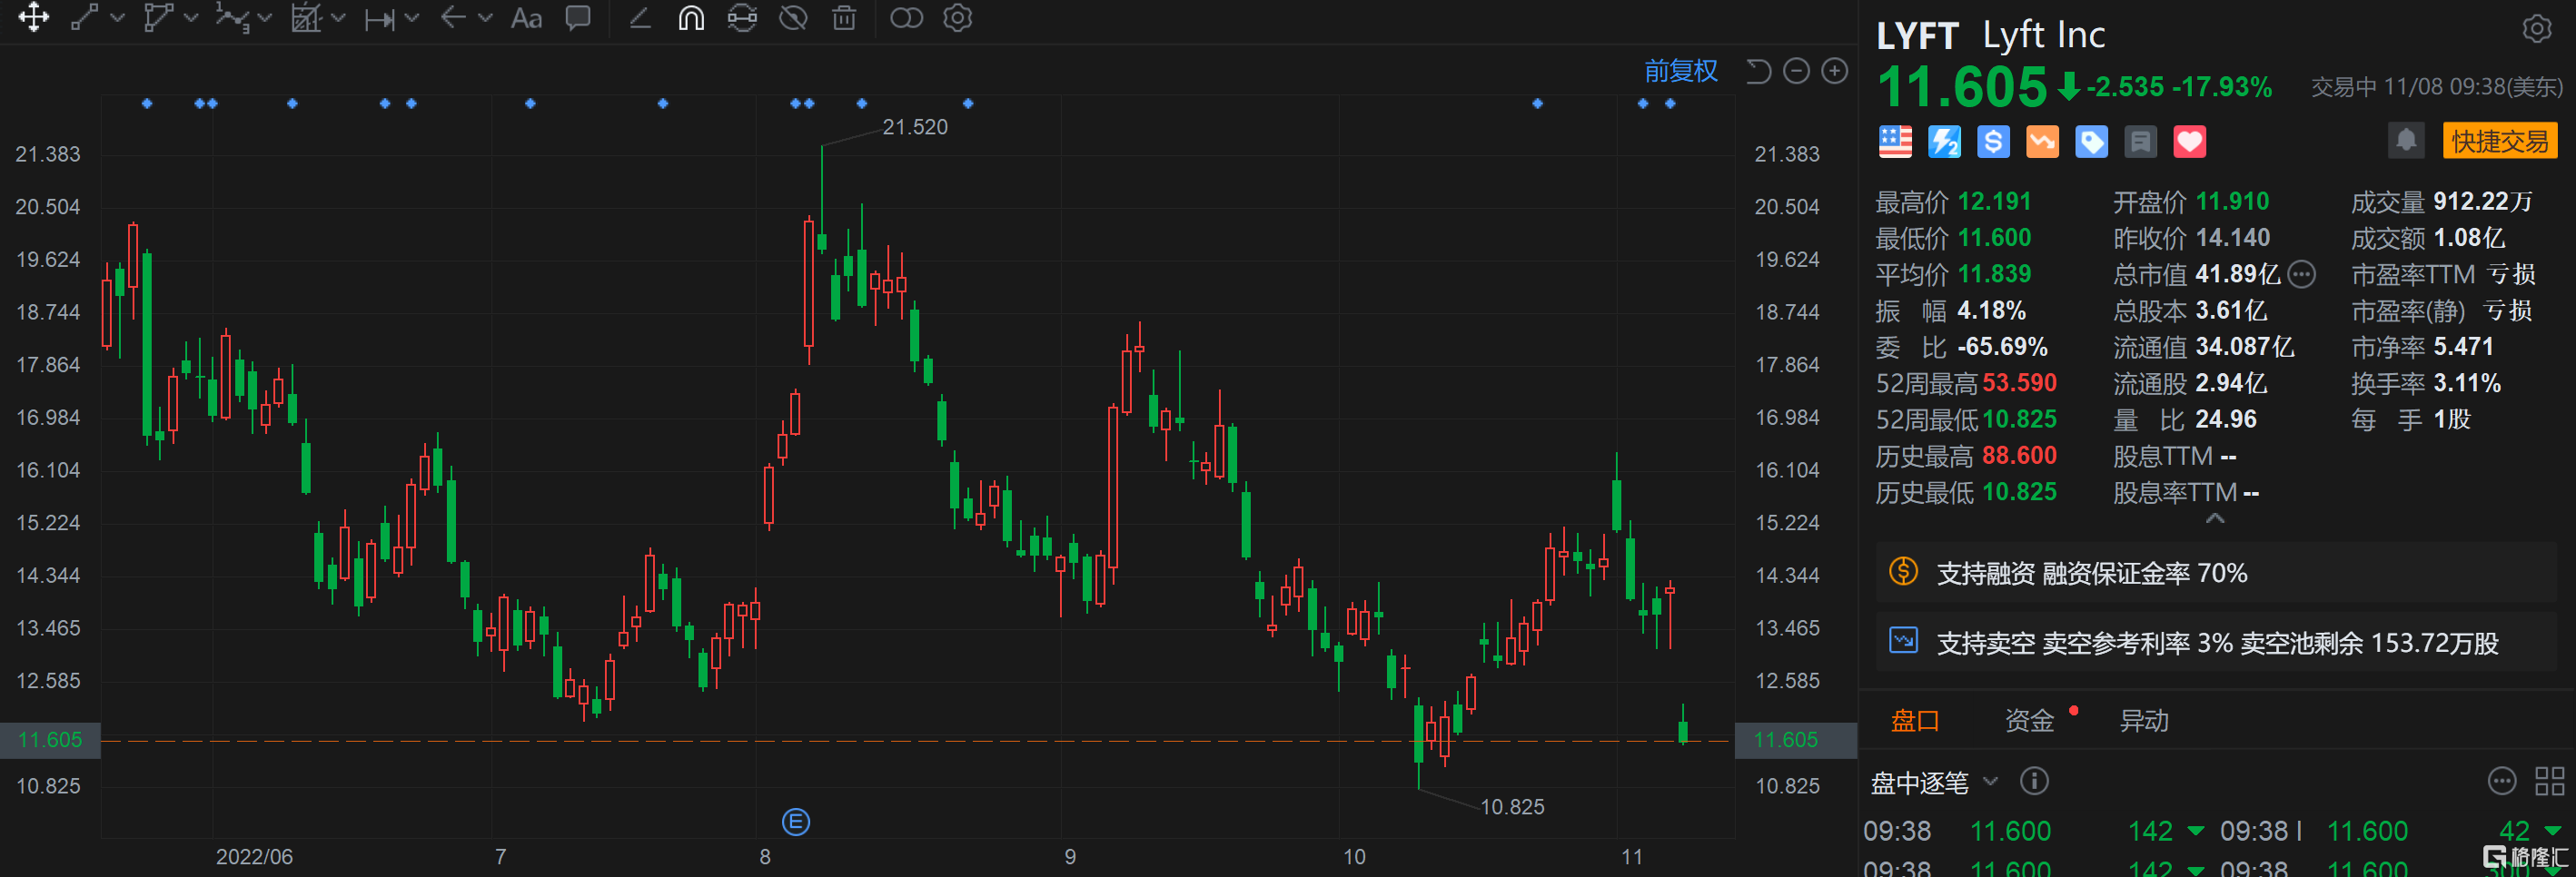
Task: Zoom out chart with minus button
Action: point(1796,71)
